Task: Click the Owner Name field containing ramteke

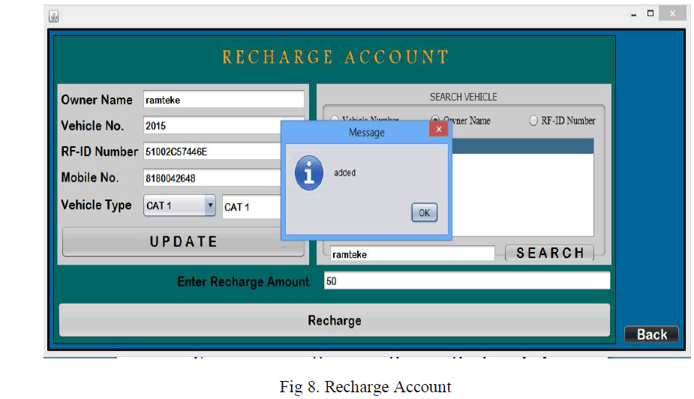Action: pyautogui.click(x=224, y=100)
